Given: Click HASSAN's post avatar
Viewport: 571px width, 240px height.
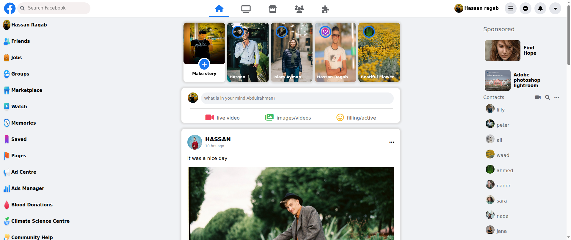Looking at the screenshot, I should pyautogui.click(x=195, y=142).
